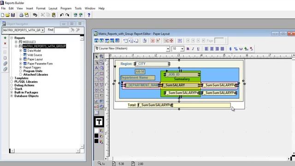
Task: Redo the action in the toolbar
Action: (x=67, y=15)
